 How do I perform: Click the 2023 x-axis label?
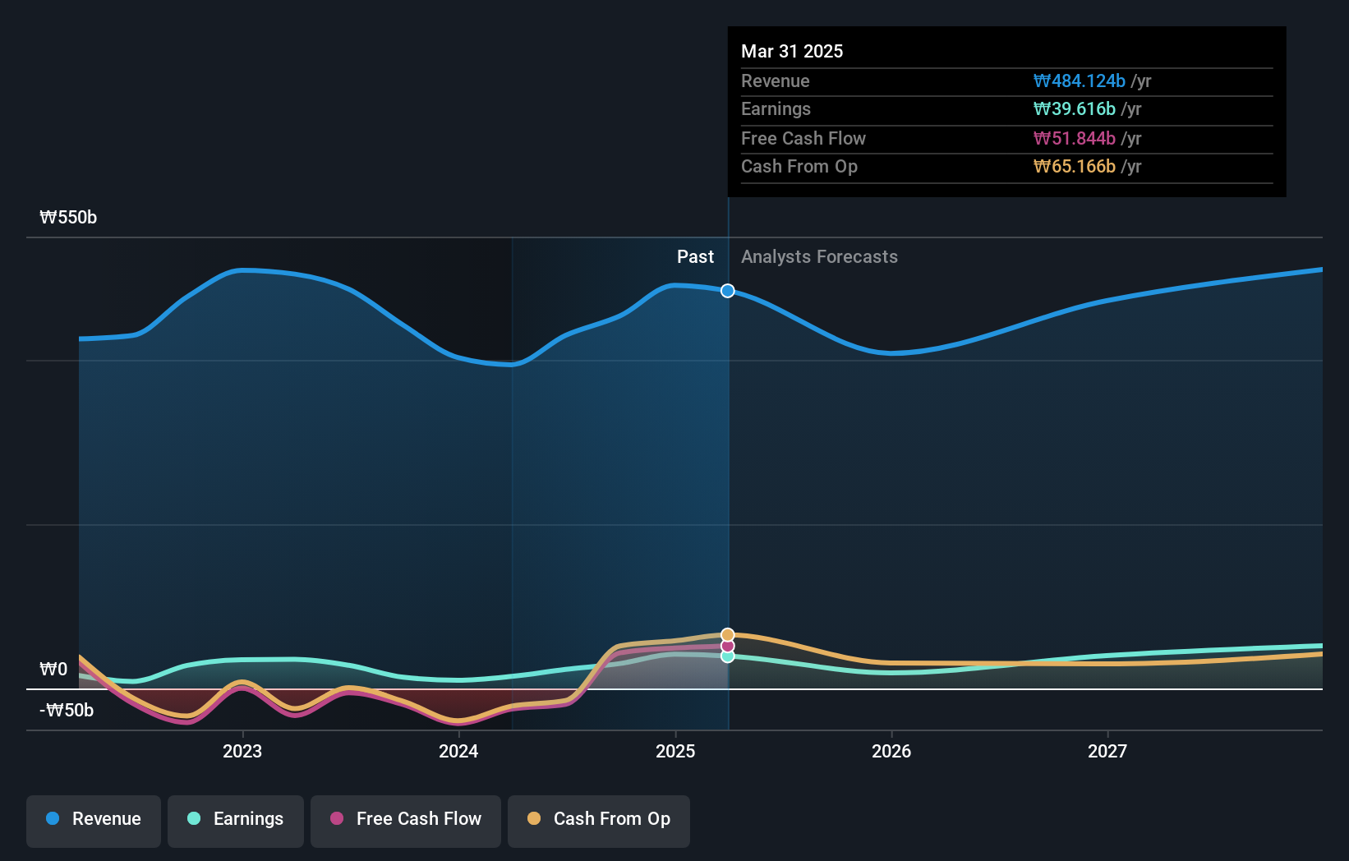(x=242, y=751)
